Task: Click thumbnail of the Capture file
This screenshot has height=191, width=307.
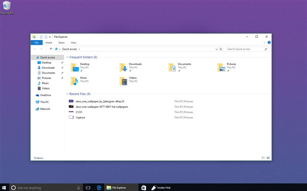Action: [x=71, y=117]
